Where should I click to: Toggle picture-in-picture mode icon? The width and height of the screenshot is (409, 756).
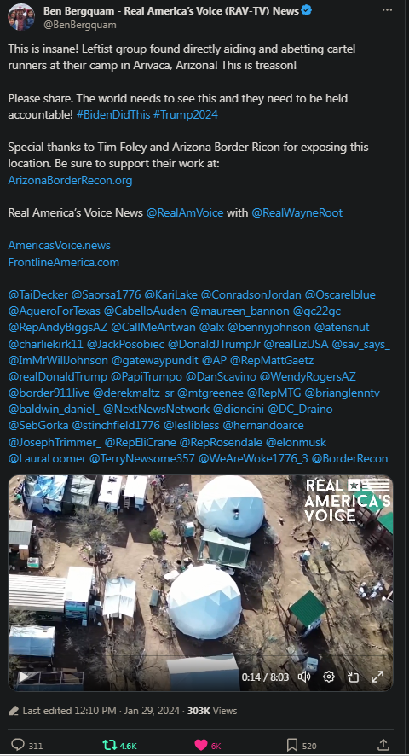pyautogui.click(x=353, y=677)
